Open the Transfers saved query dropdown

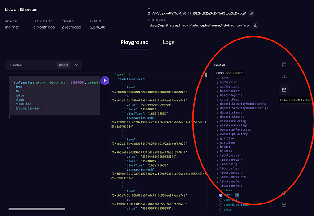(x=77, y=65)
